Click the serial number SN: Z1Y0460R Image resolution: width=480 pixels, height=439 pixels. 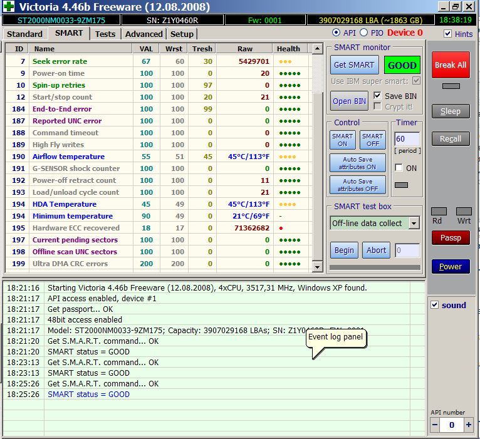[x=172, y=20]
